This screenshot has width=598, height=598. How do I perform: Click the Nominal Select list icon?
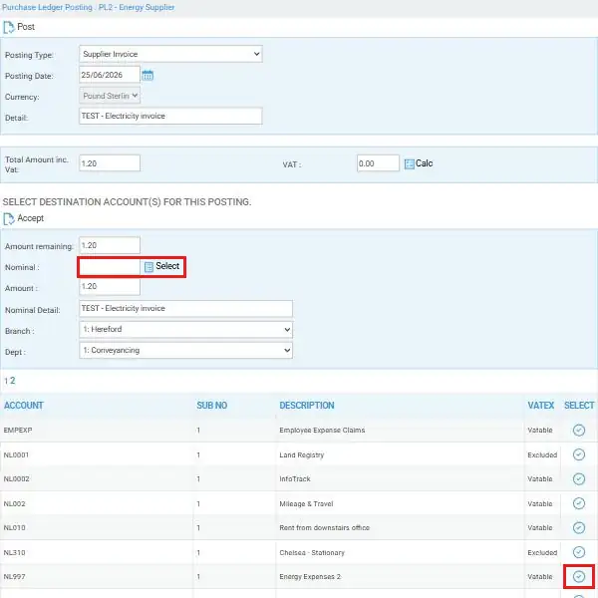click(149, 267)
